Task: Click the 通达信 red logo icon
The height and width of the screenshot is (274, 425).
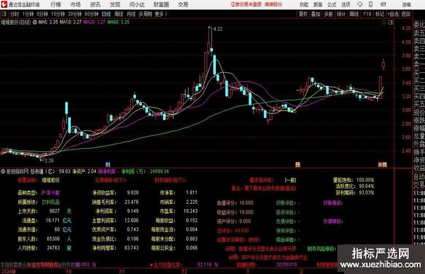Action: pos(4,4)
